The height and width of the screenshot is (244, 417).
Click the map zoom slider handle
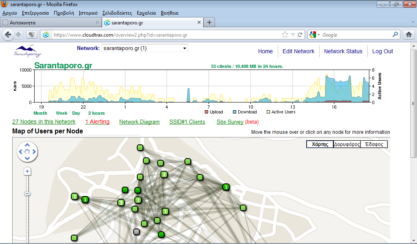tap(27, 193)
